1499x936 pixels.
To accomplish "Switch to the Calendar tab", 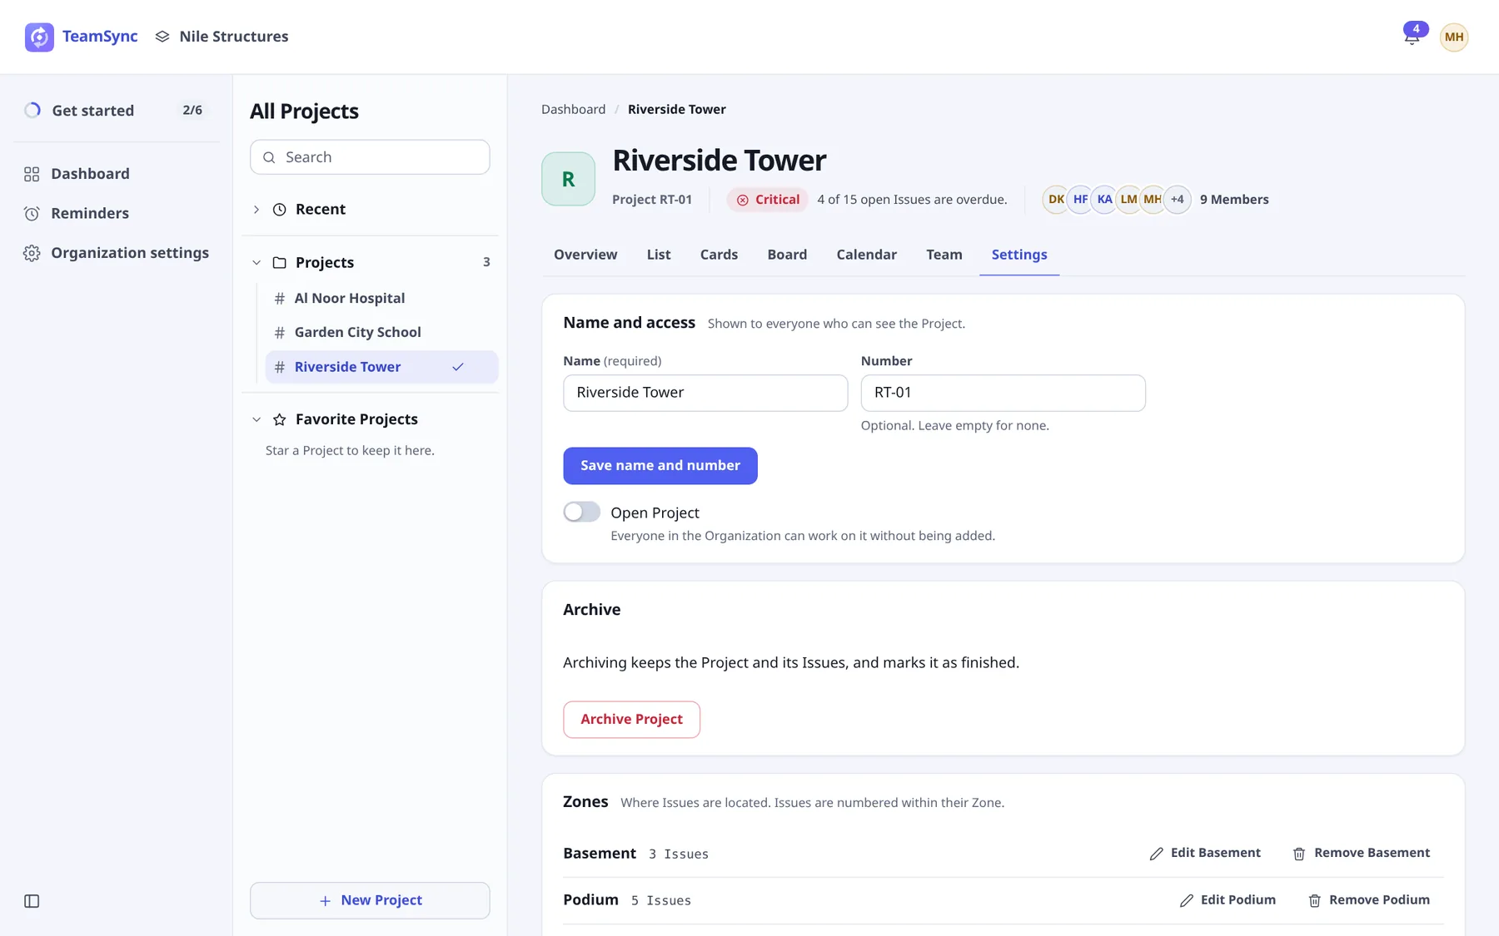I will [x=866, y=255].
